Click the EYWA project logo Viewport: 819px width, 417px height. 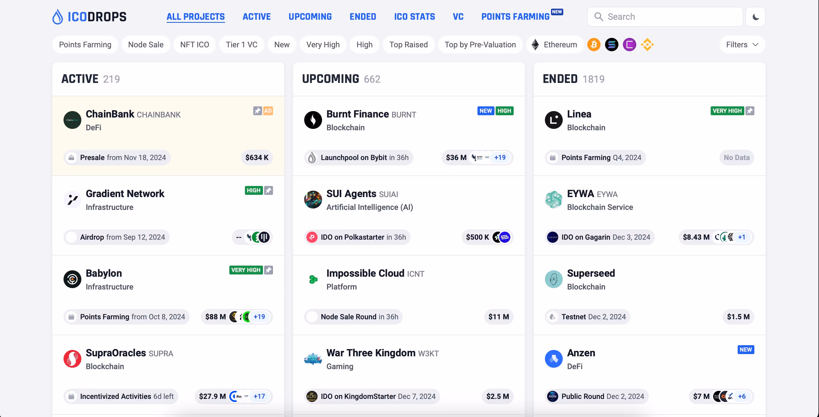click(x=554, y=199)
